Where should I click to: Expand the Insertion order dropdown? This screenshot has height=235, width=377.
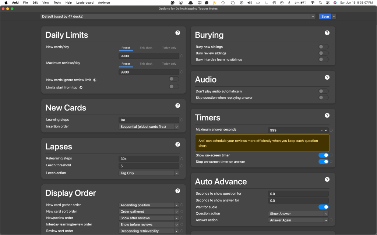click(x=149, y=127)
